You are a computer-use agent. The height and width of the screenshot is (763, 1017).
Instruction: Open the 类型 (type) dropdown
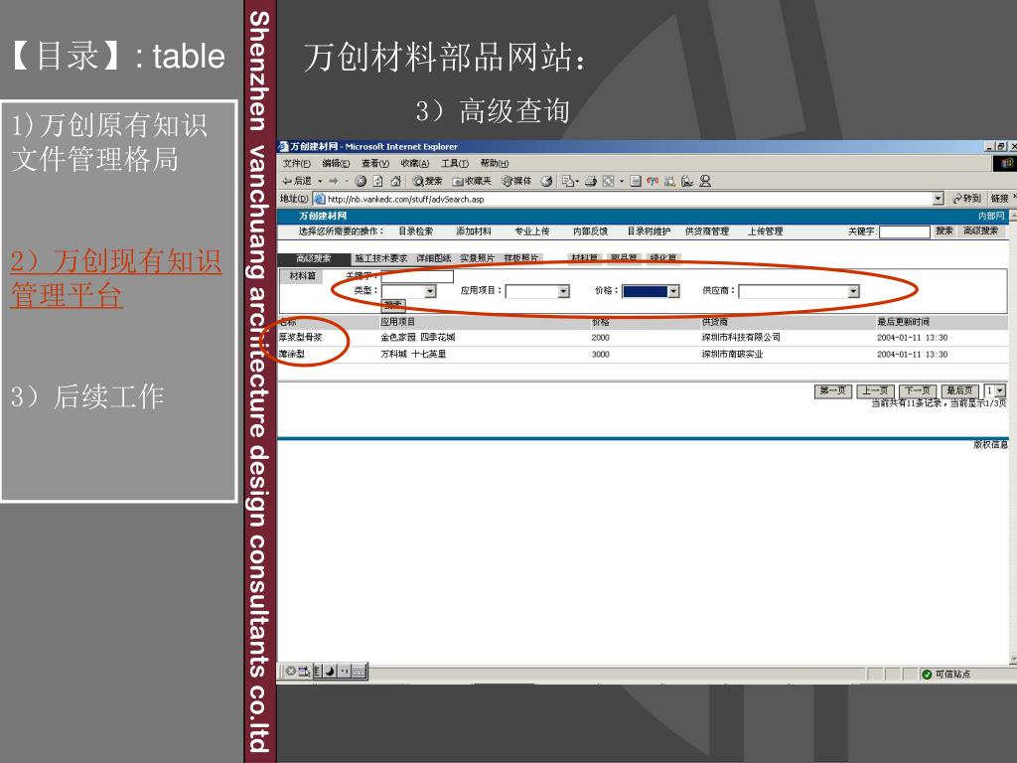click(x=430, y=292)
